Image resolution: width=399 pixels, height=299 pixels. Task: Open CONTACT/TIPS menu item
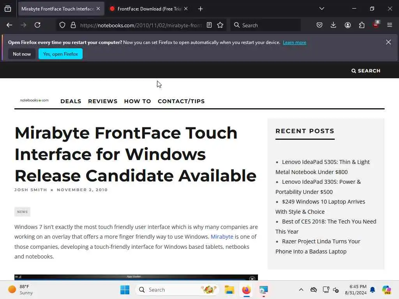tap(181, 101)
